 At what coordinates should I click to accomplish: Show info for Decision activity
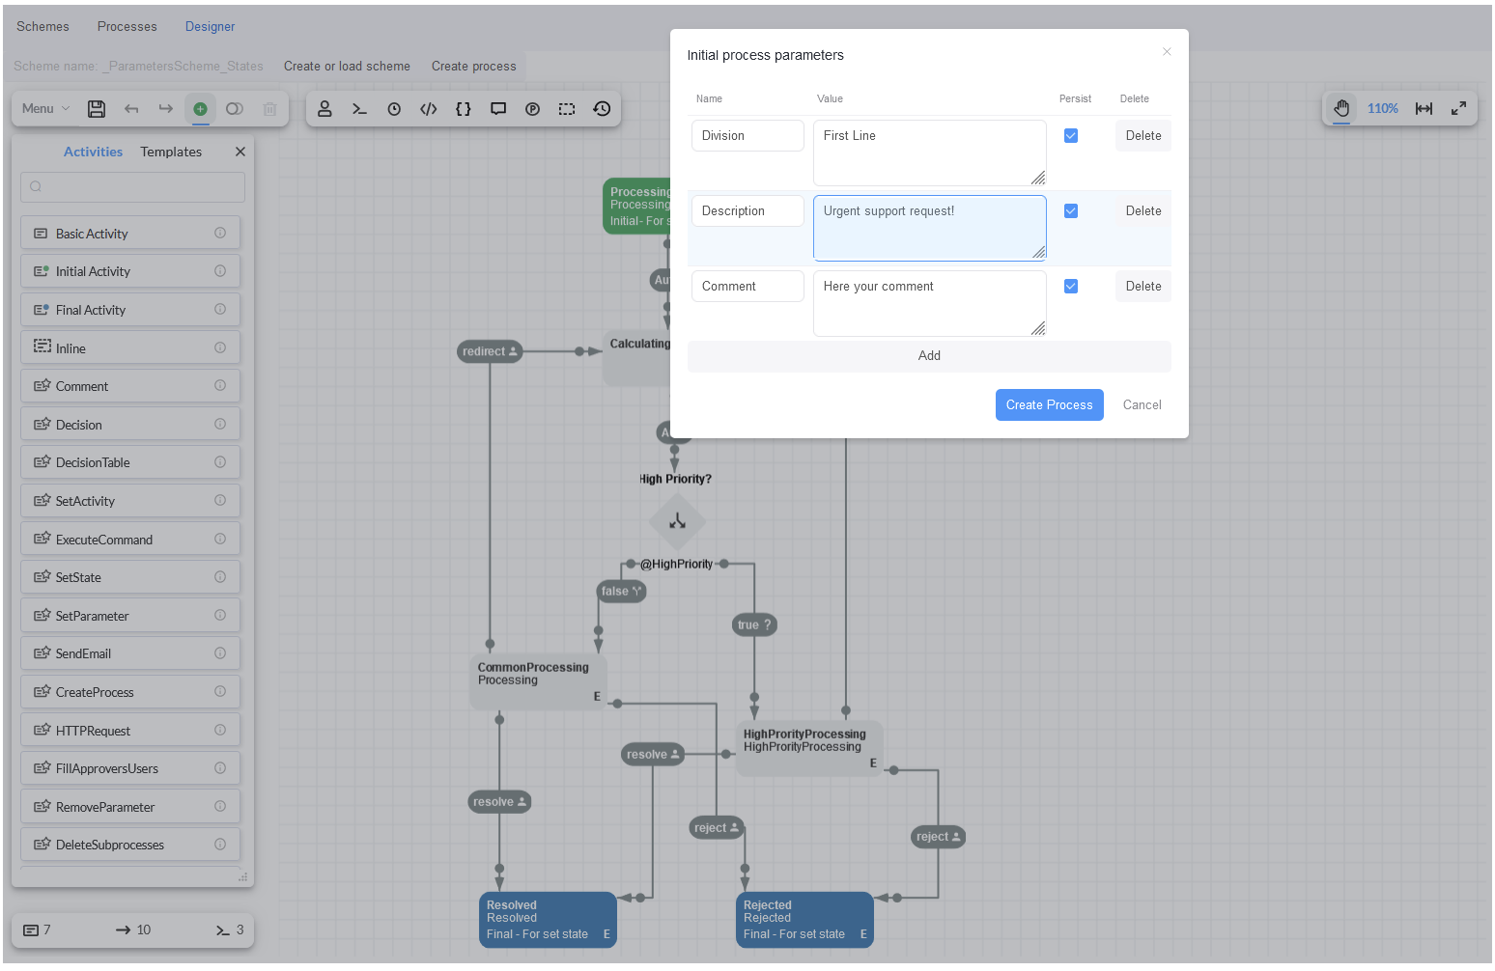click(x=220, y=425)
